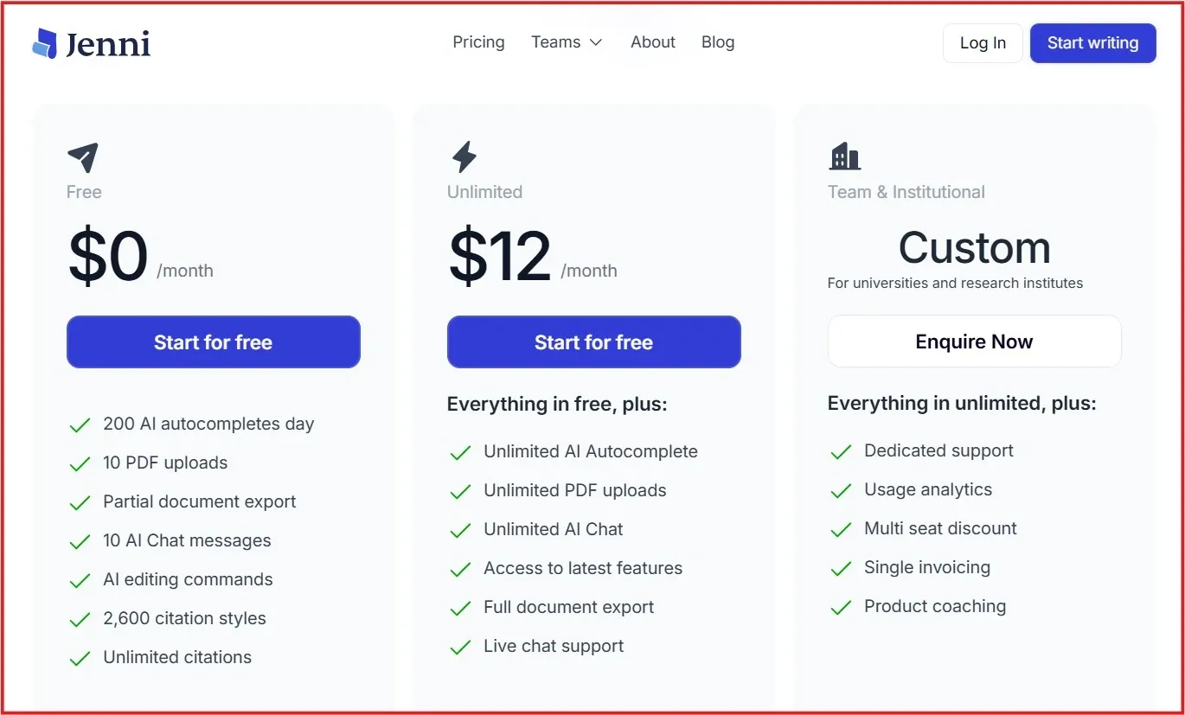
Task: Click checkmark next to Unlimited PDF uploads
Action: [x=460, y=492]
